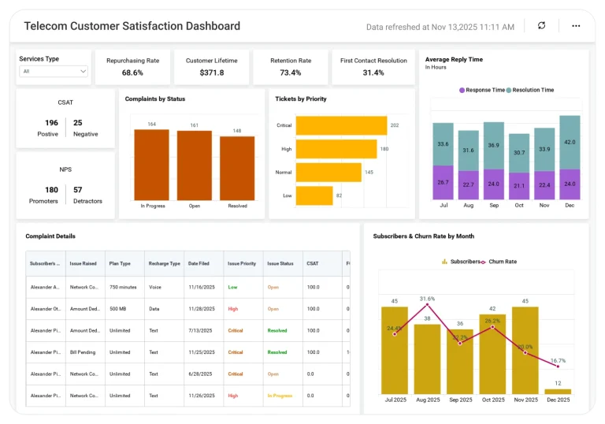Open the three-dots more options menu
This screenshot has height=424, width=605.
coord(576,26)
